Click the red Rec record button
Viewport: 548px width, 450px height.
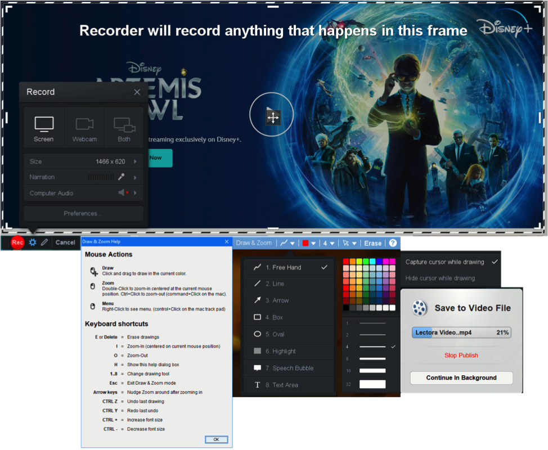coord(17,242)
